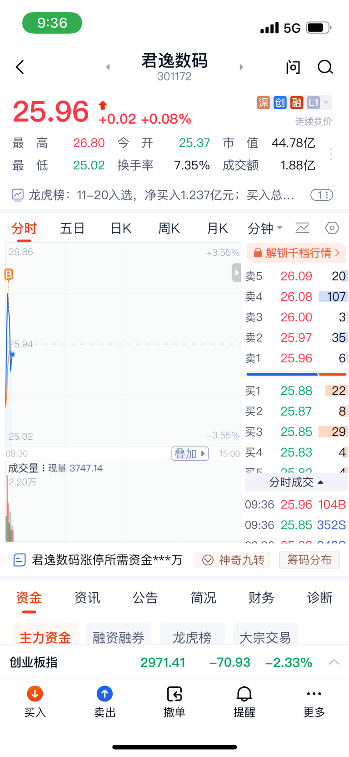Open the 更多 more options menu
This screenshot has height=757, width=349.
[314, 701]
